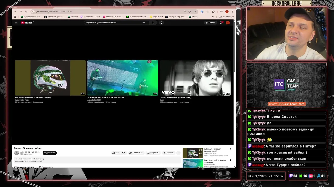The image size is (334, 187).
Task: Go to the YouTube home logo
Action: tap(27, 23)
